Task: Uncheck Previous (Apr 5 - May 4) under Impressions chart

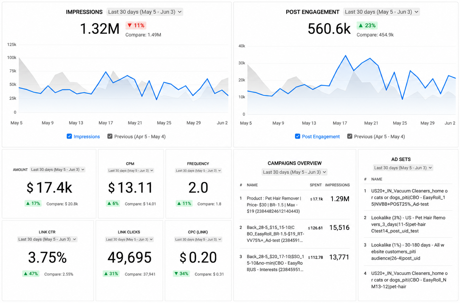Action: coord(110,136)
